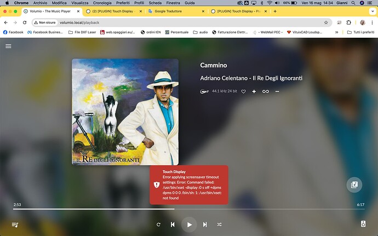Image resolution: width=378 pixels, height=236 pixels.
Task: Open the Scheda menu
Action: [x=155, y=3]
